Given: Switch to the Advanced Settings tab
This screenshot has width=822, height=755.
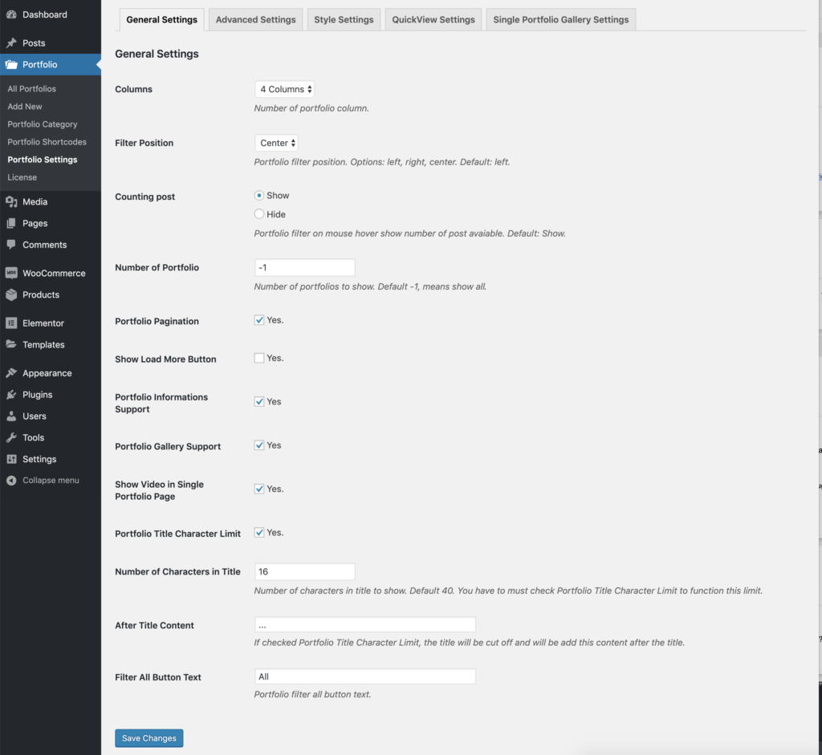Looking at the screenshot, I should [255, 19].
